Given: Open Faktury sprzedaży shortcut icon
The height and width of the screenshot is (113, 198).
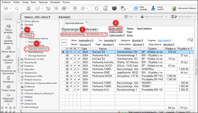Looking at the screenshot, I should 8,26.
